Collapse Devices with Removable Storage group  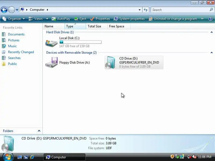[212, 53]
